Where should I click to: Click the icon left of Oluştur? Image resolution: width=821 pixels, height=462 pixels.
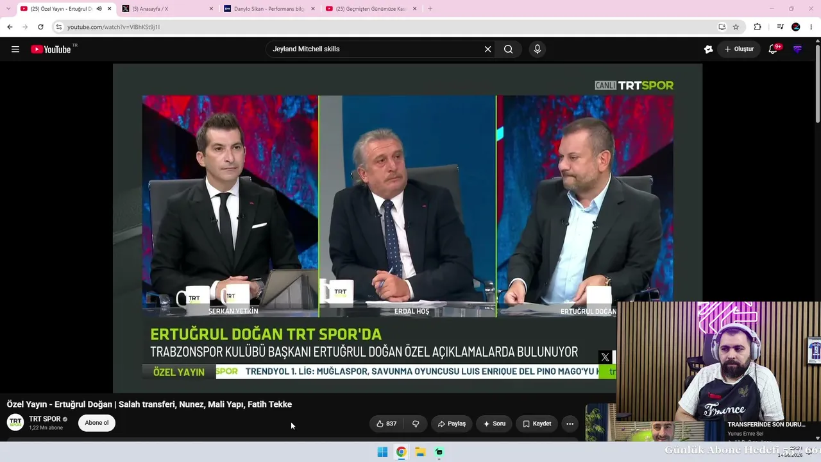coord(708,49)
